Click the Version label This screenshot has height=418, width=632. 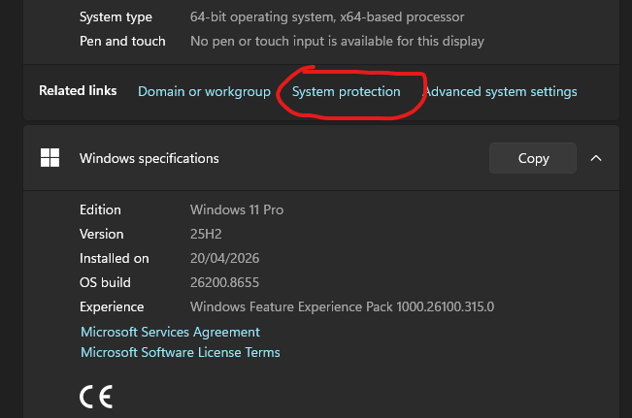tap(102, 234)
